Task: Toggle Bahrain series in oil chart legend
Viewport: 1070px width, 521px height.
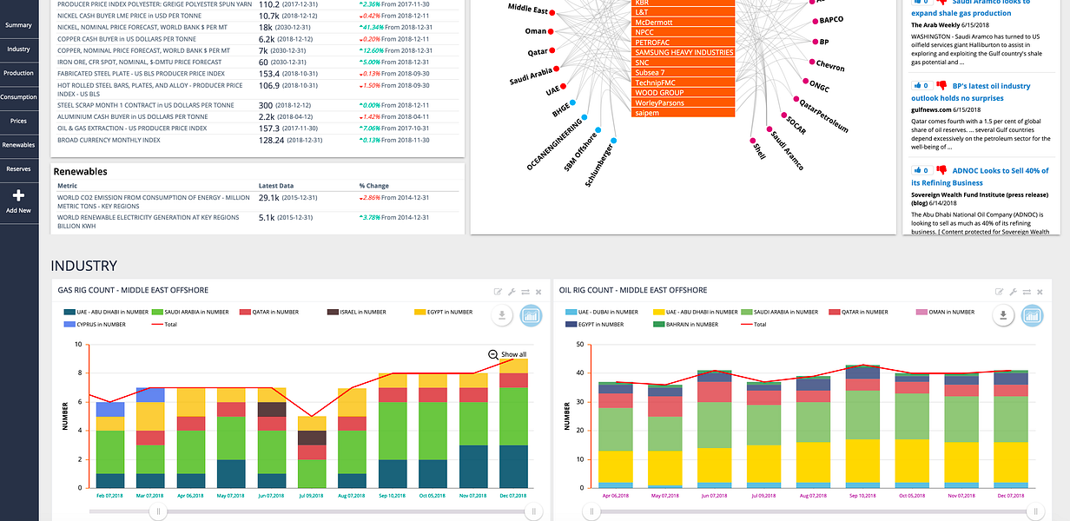Action: point(686,325)
